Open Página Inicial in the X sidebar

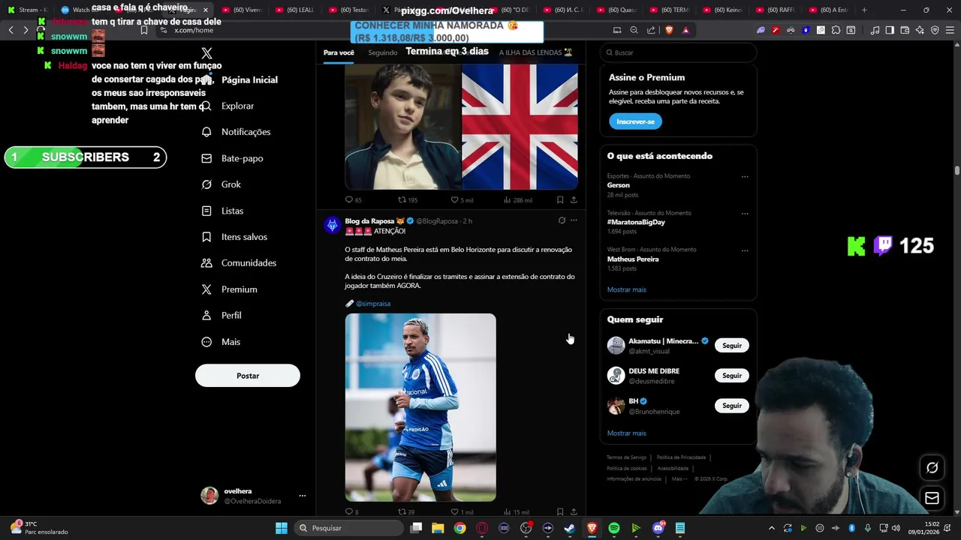(240, 79)
